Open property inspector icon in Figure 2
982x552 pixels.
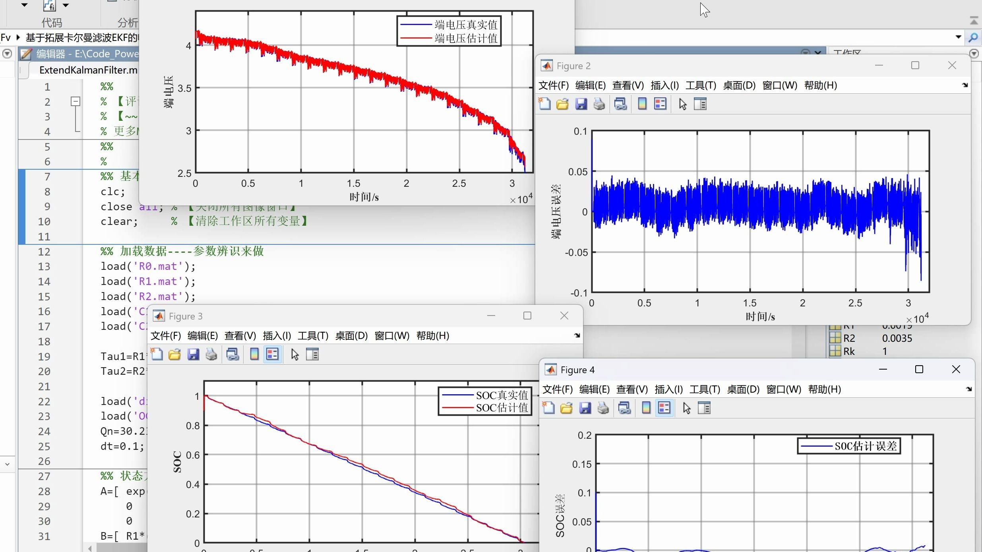700,104
